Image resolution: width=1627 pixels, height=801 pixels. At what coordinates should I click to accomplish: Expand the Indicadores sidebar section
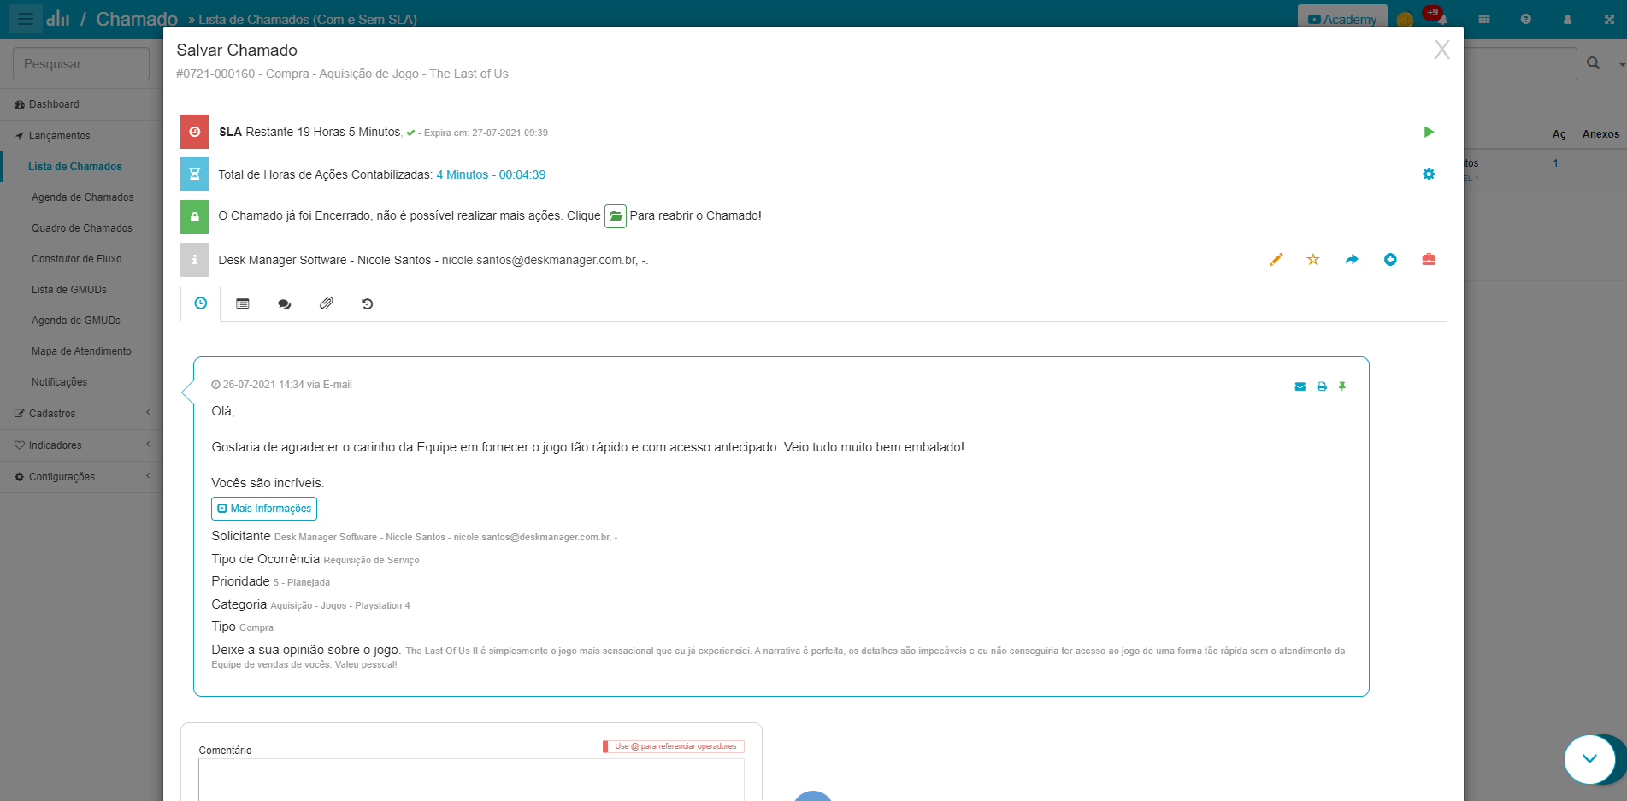coord(81,445)
